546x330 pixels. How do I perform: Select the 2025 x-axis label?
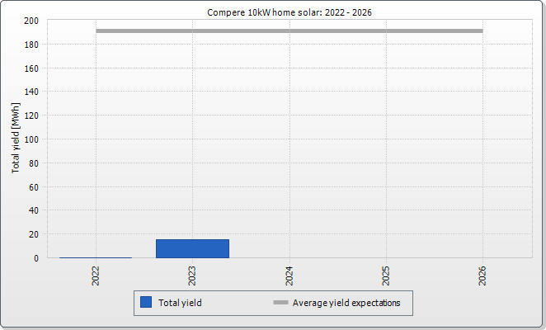[x=386, y=275]
